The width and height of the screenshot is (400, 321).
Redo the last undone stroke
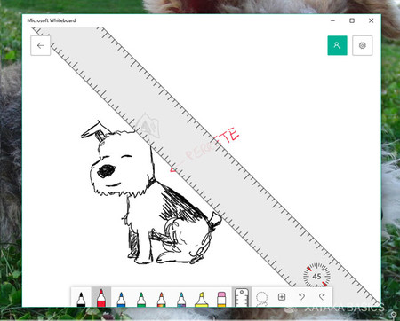[322, 297]
